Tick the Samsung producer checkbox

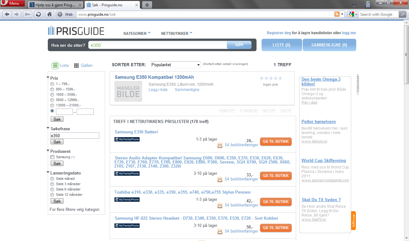coord(53,157)
